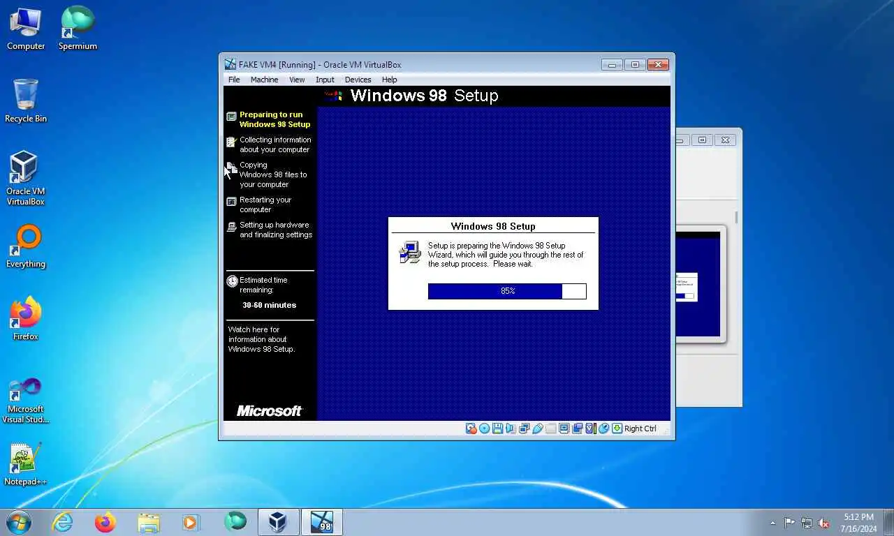Click the recording status icon with overlapping screens
Screen dimensions: 894x536
coord(577,429)
